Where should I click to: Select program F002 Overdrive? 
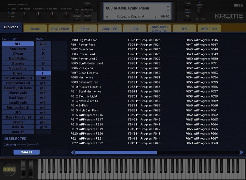click(x=82, y=49)
